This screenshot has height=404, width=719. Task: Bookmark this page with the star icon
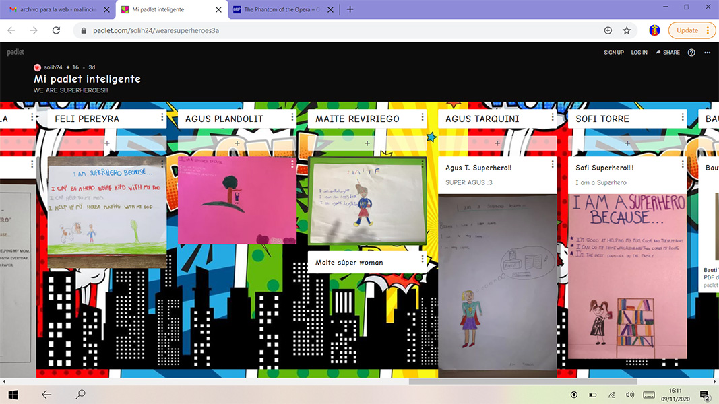627,30
